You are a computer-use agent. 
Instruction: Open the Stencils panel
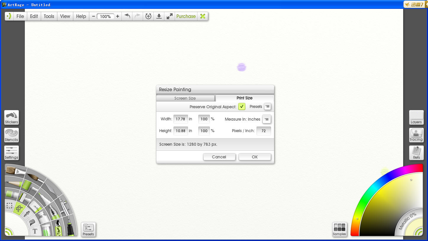tap(12, 135)
